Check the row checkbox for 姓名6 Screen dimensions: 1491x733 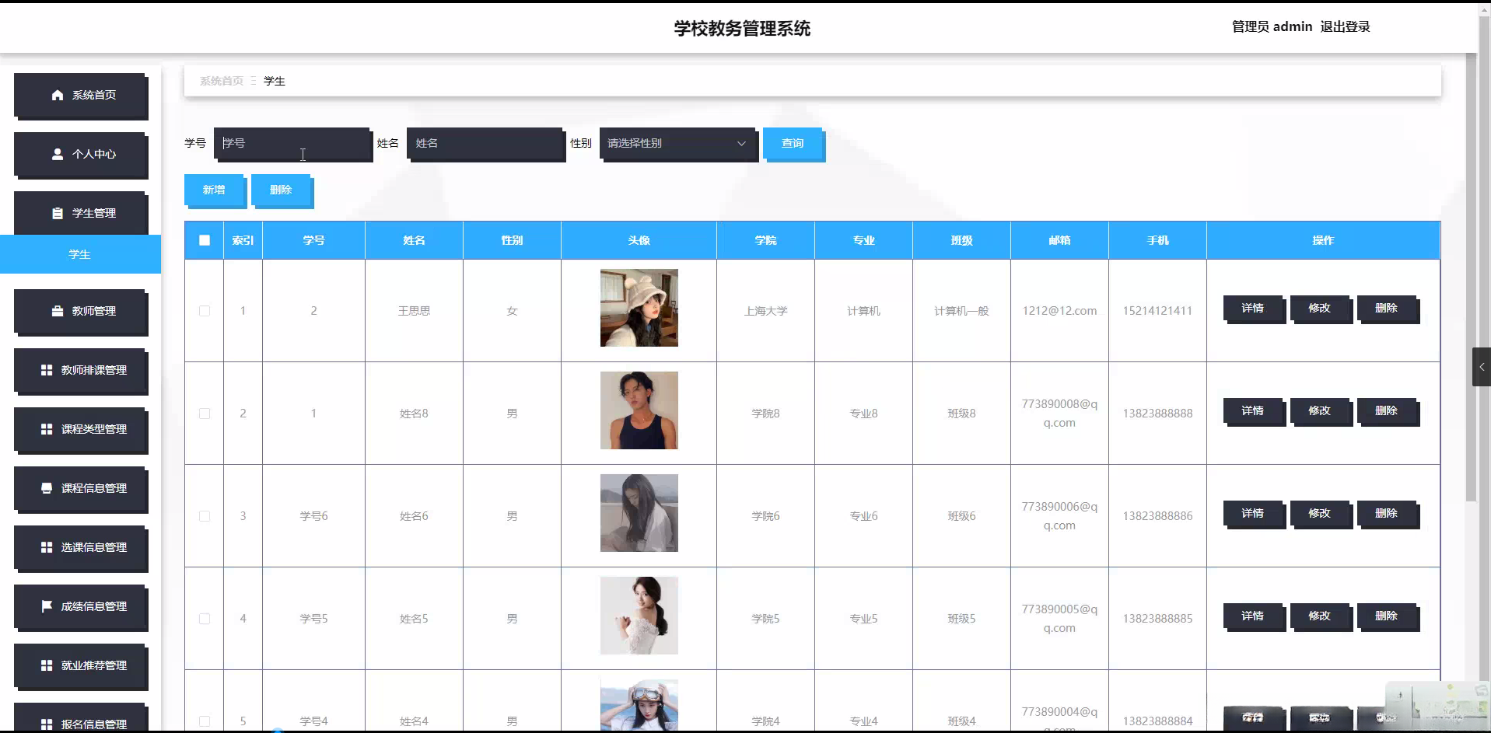[x=205, y=516]
